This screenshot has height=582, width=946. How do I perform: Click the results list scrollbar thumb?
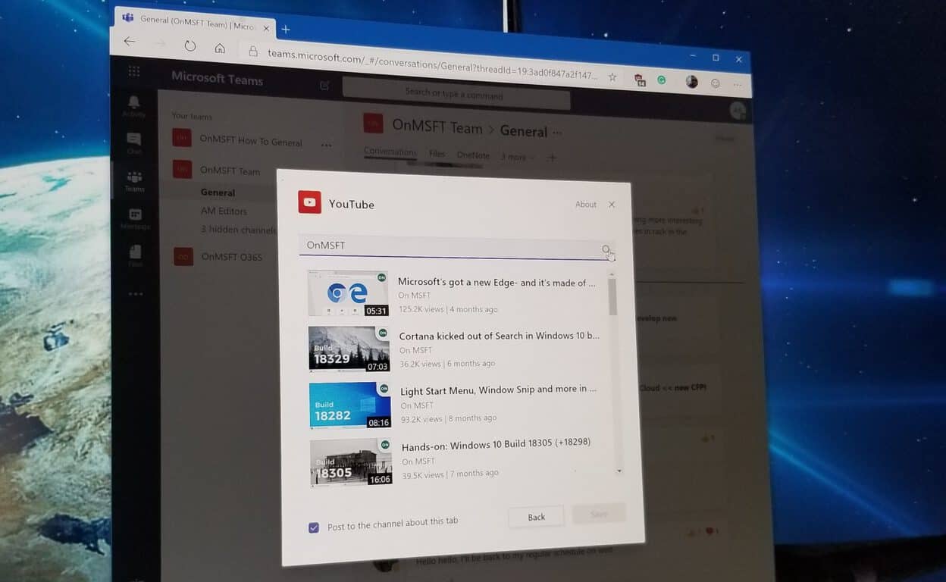tap(612, 297)
